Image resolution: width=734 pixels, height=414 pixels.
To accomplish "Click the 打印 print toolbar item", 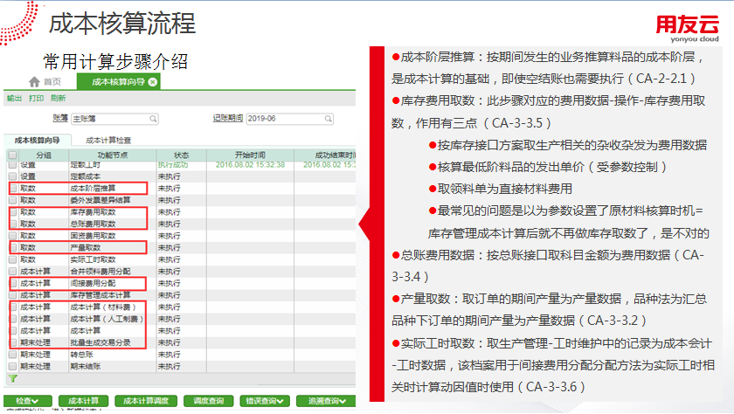I will (36, 99).
